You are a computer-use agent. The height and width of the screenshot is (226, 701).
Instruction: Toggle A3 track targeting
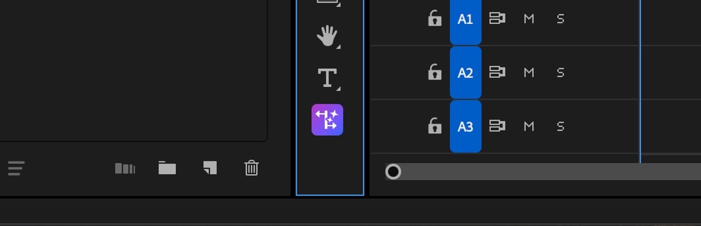click(x=466, y=126)
